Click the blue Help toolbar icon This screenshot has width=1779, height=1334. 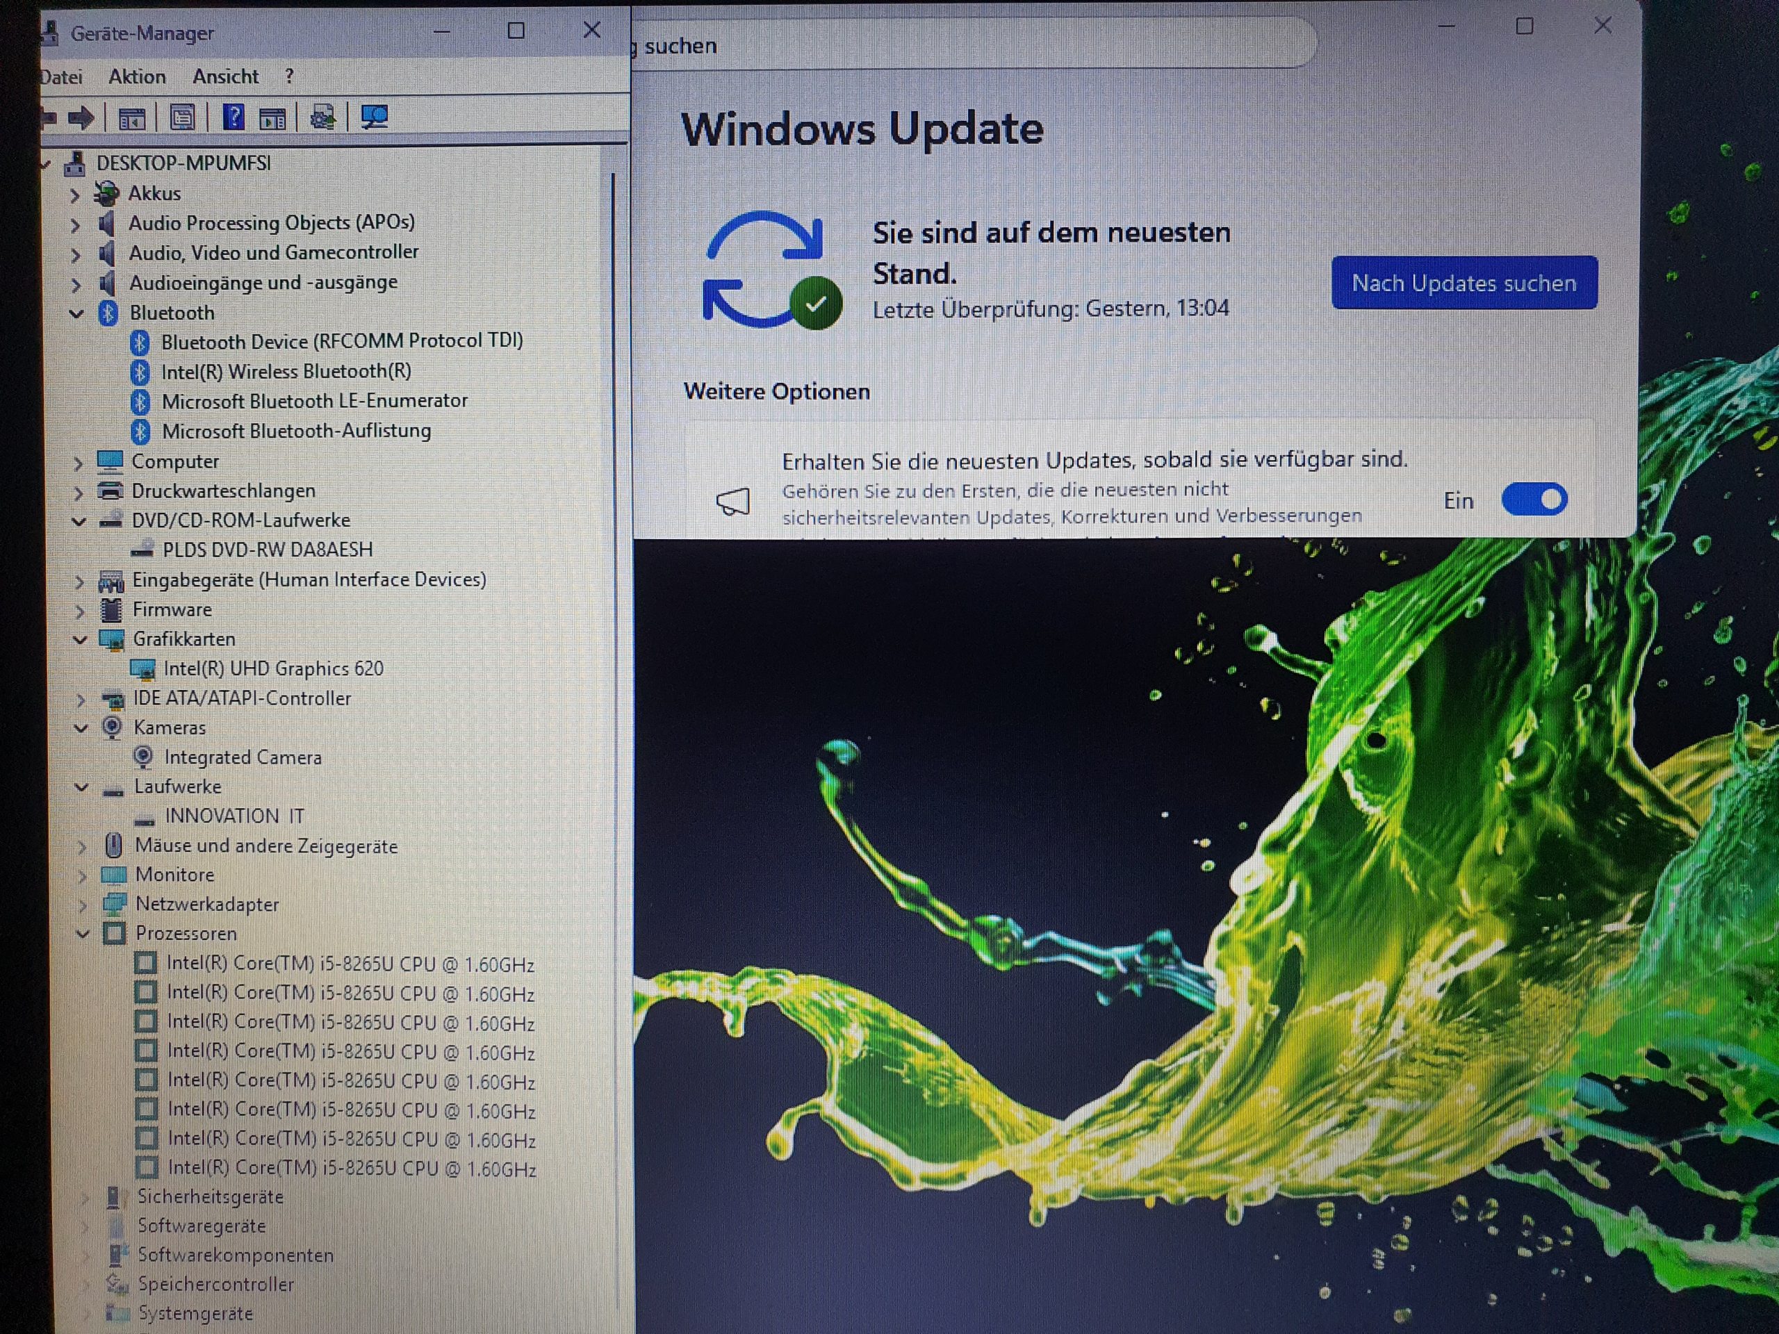pyautogui.click(x=233, y=117)
